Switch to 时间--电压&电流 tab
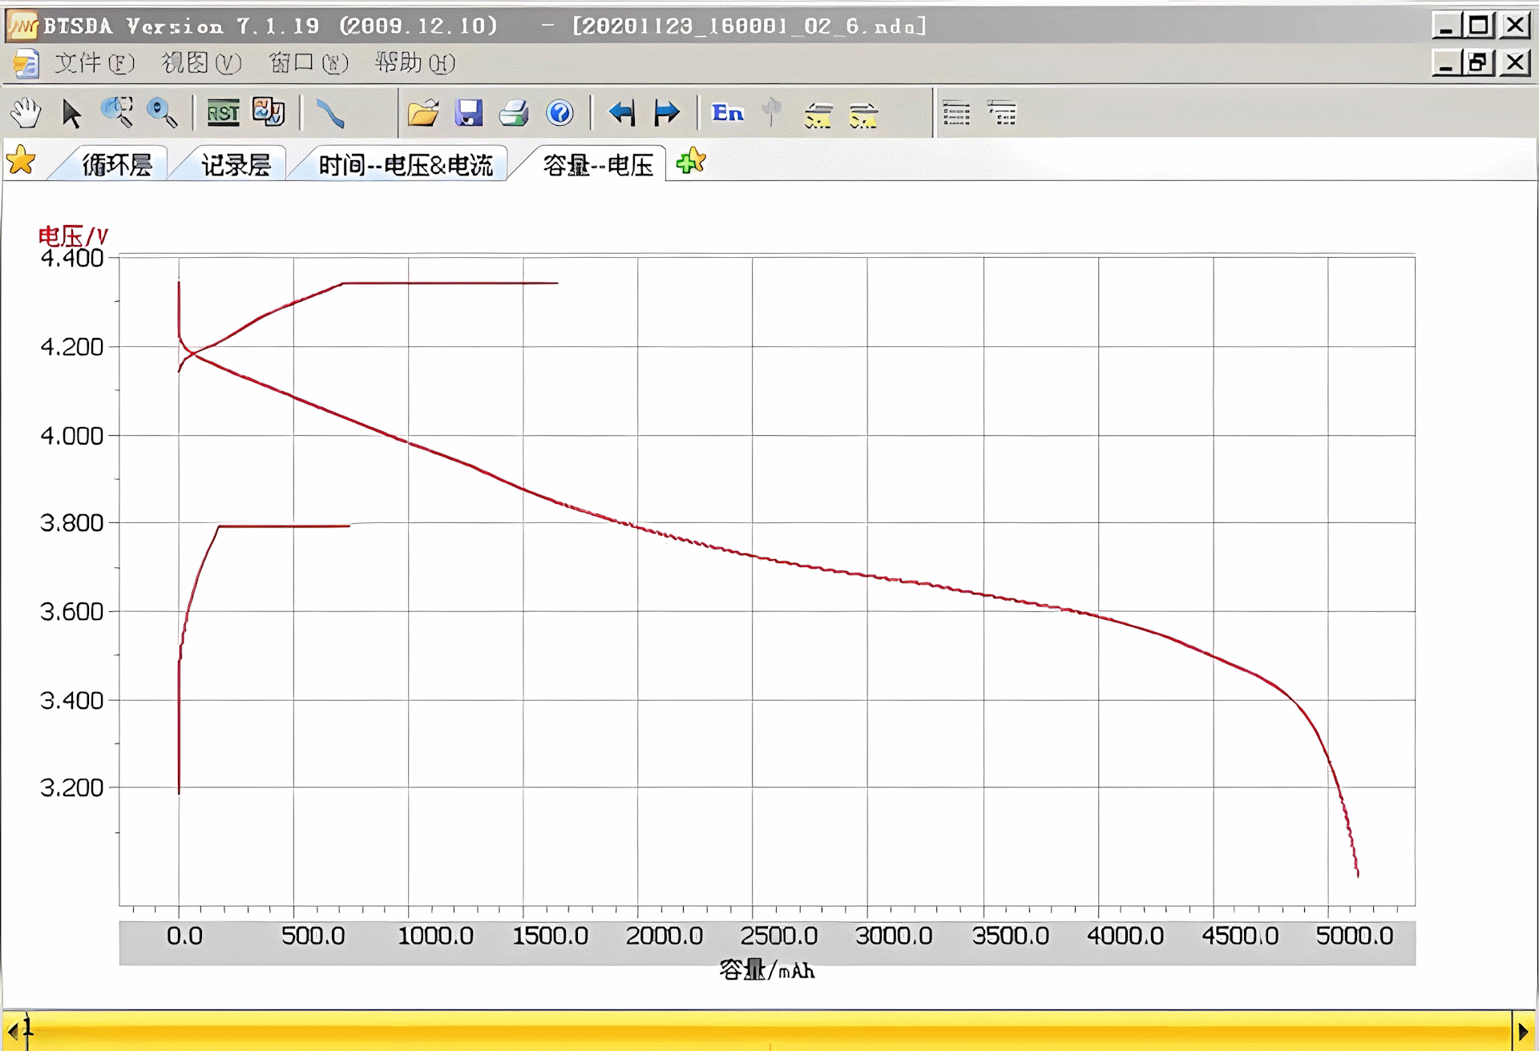The image size is (1539, 1051). 405,165
